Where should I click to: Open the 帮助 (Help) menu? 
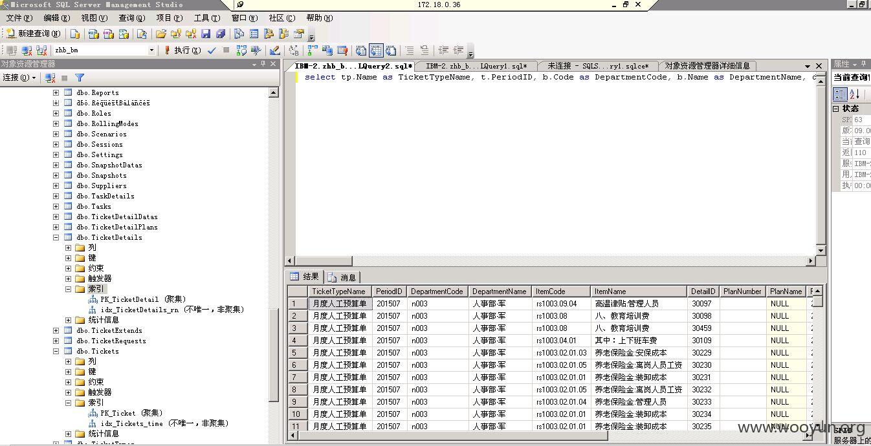[319, 17]
